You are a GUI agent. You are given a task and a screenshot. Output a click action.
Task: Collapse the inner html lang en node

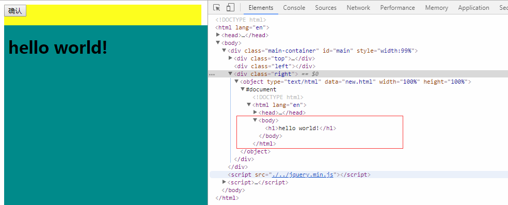[249, 105]
